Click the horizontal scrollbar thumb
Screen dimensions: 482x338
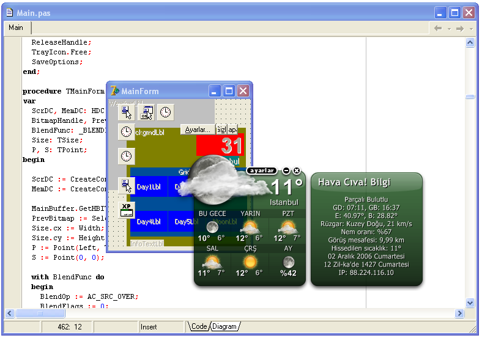pyautogui.click(x=40, y=313)
